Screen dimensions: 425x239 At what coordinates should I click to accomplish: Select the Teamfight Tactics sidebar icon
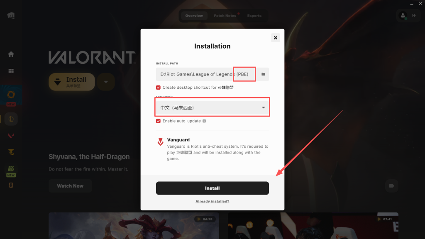[x=11, y=152]
